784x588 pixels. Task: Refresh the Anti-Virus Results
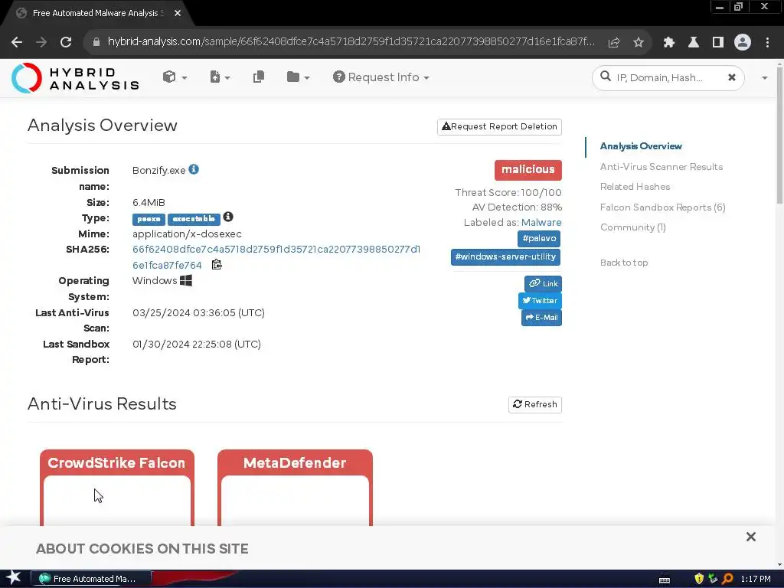coord(535,404)
